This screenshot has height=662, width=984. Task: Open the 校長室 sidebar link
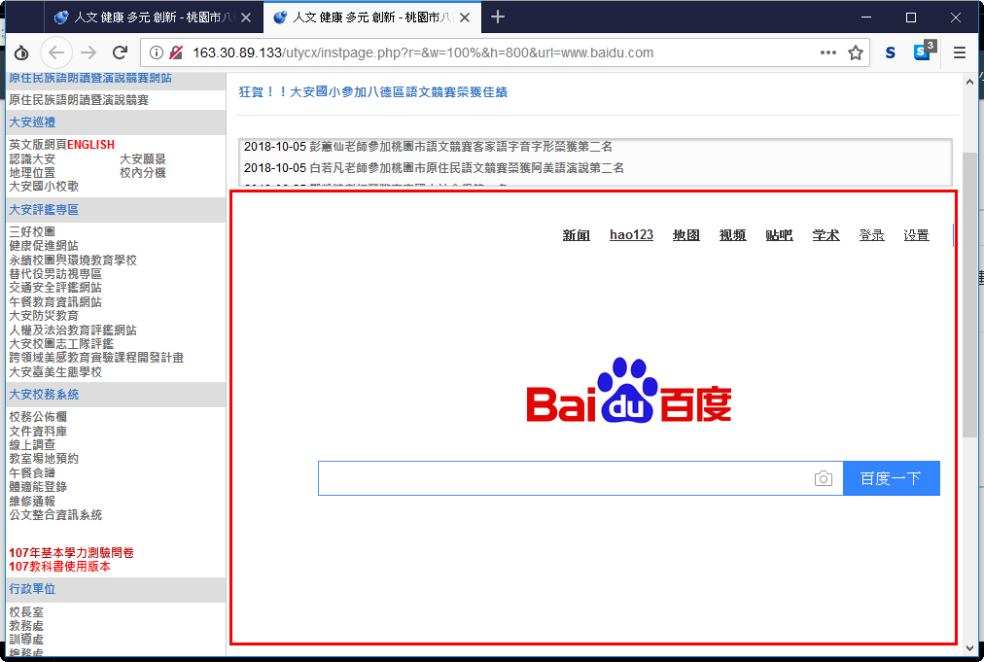[26, 612]
